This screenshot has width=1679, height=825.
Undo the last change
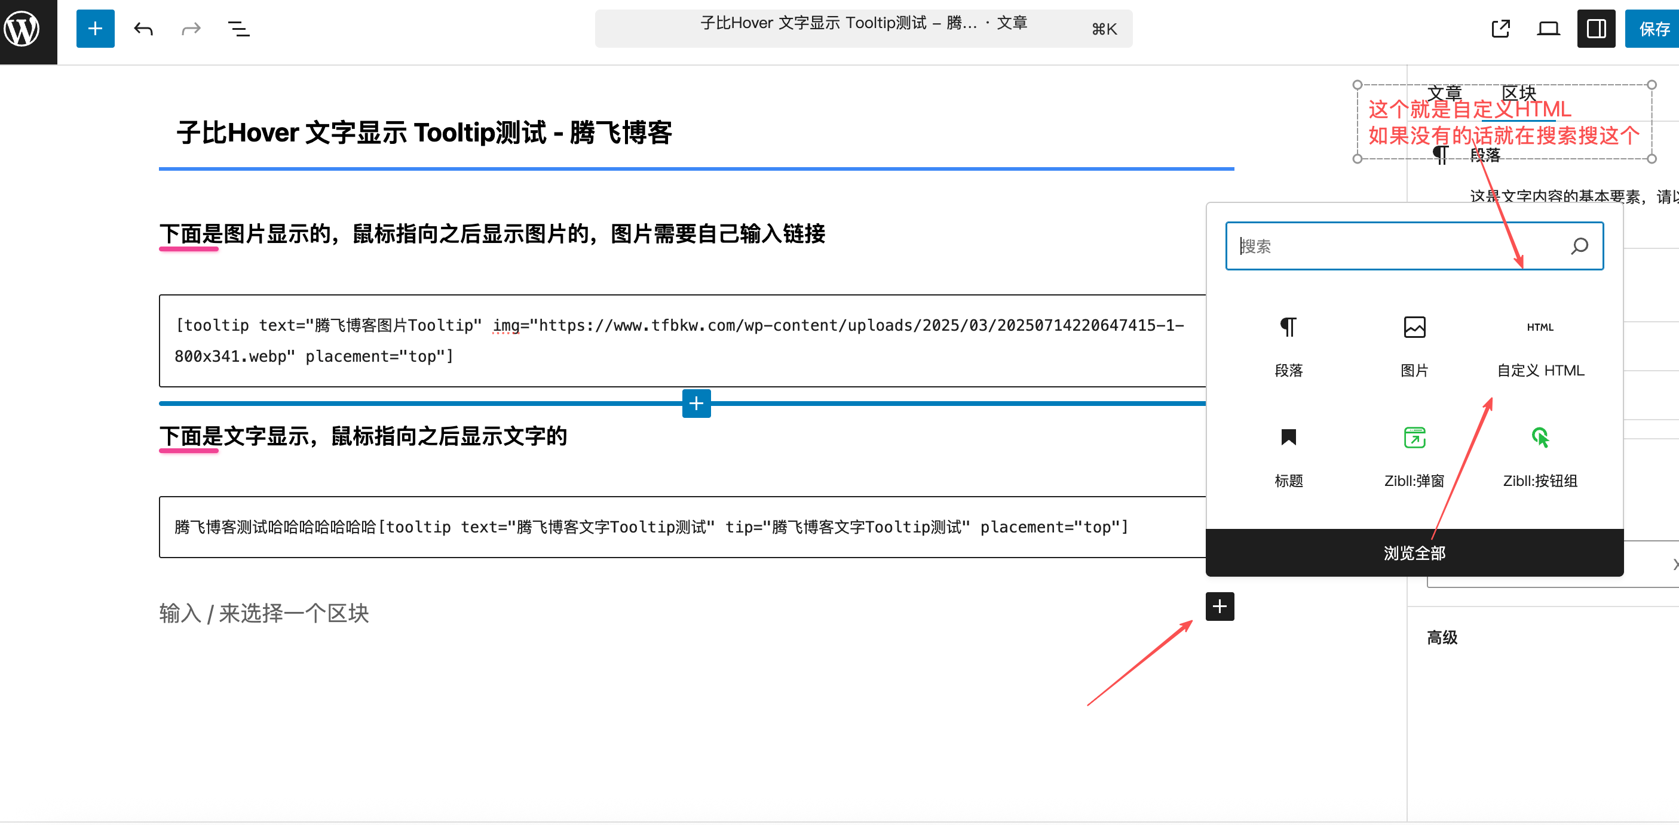(x=143, y=29)
